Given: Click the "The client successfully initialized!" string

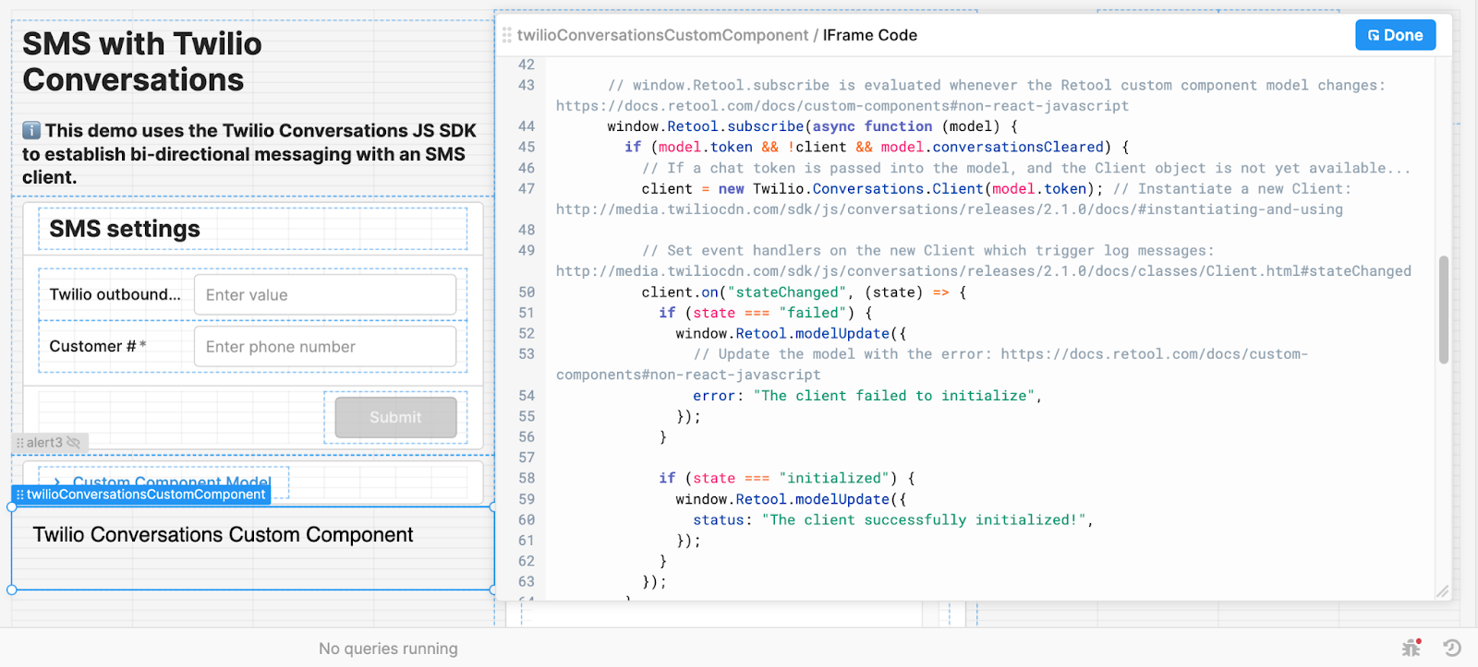Looking at the screenshot, I should pyautogui.click(x=924, y=519).
